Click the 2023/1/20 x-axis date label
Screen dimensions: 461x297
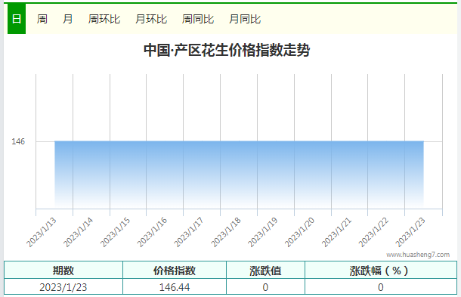300,232
